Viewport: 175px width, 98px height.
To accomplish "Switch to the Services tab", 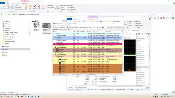I will [61, 30].
